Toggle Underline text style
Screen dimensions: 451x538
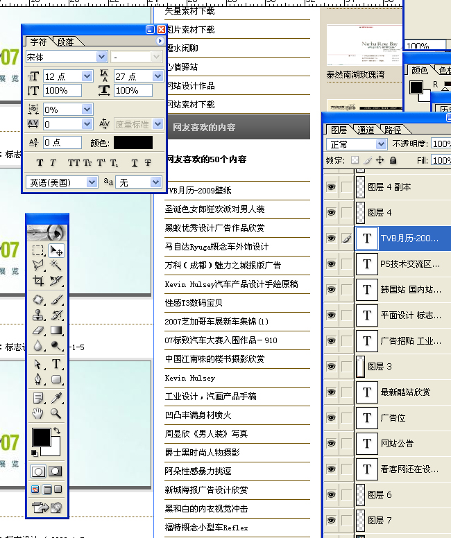click(135, 163)
